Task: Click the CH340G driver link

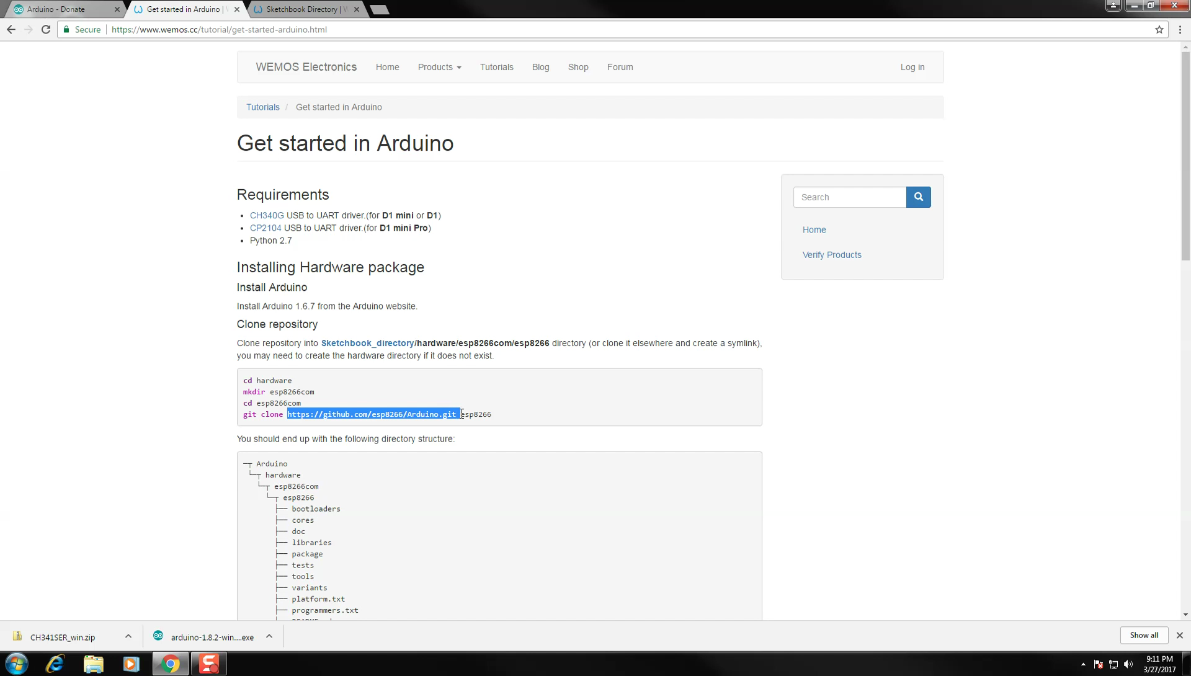Action: [266, 215]
